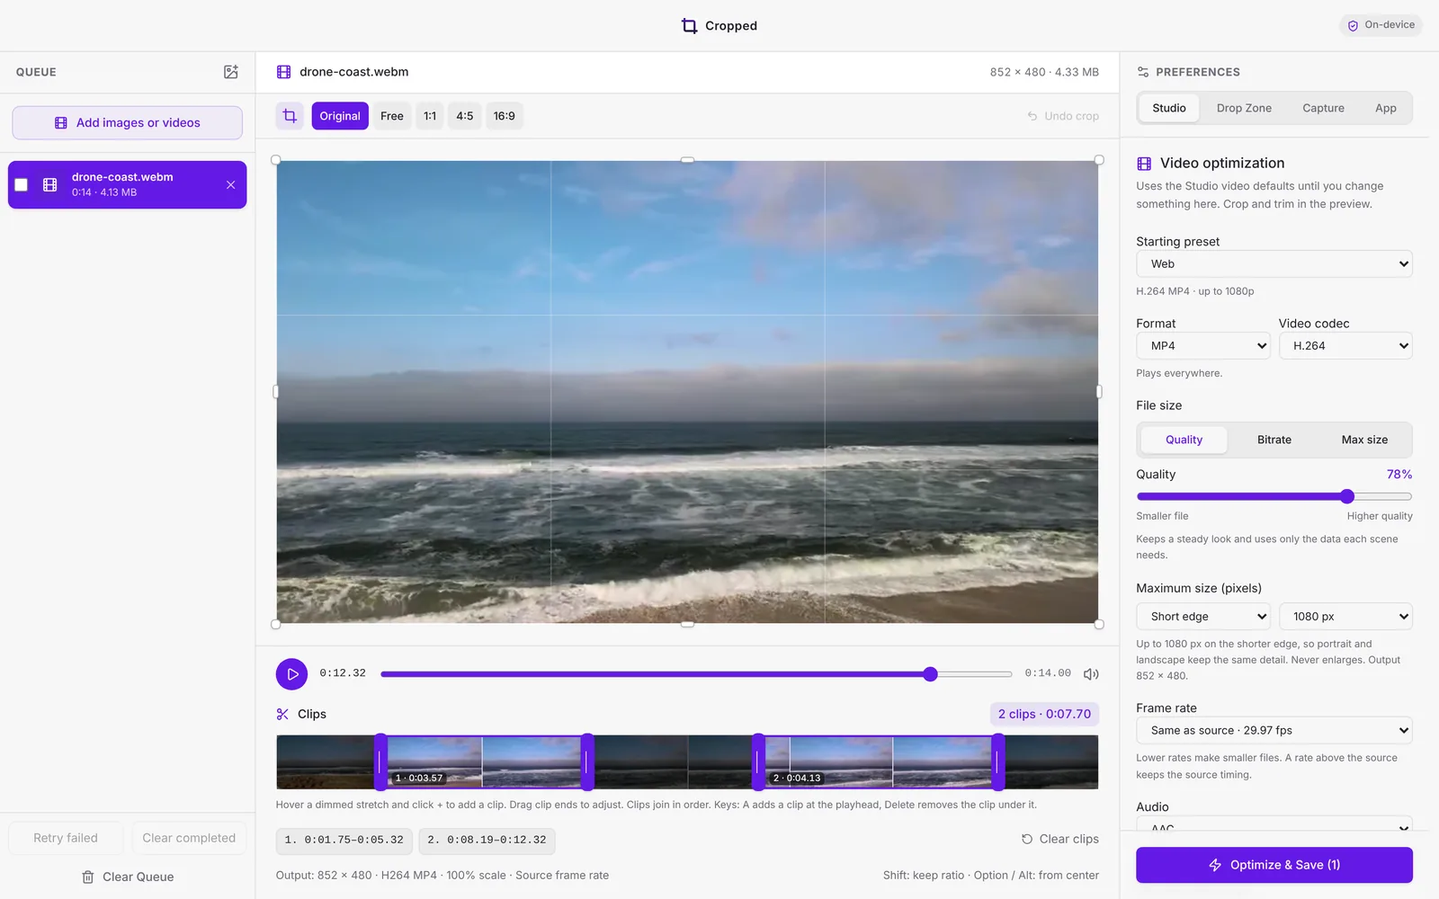1439x899 pixels.
Task: Click Optimize & Save (1) button
Action: [x=1274, y=865]
